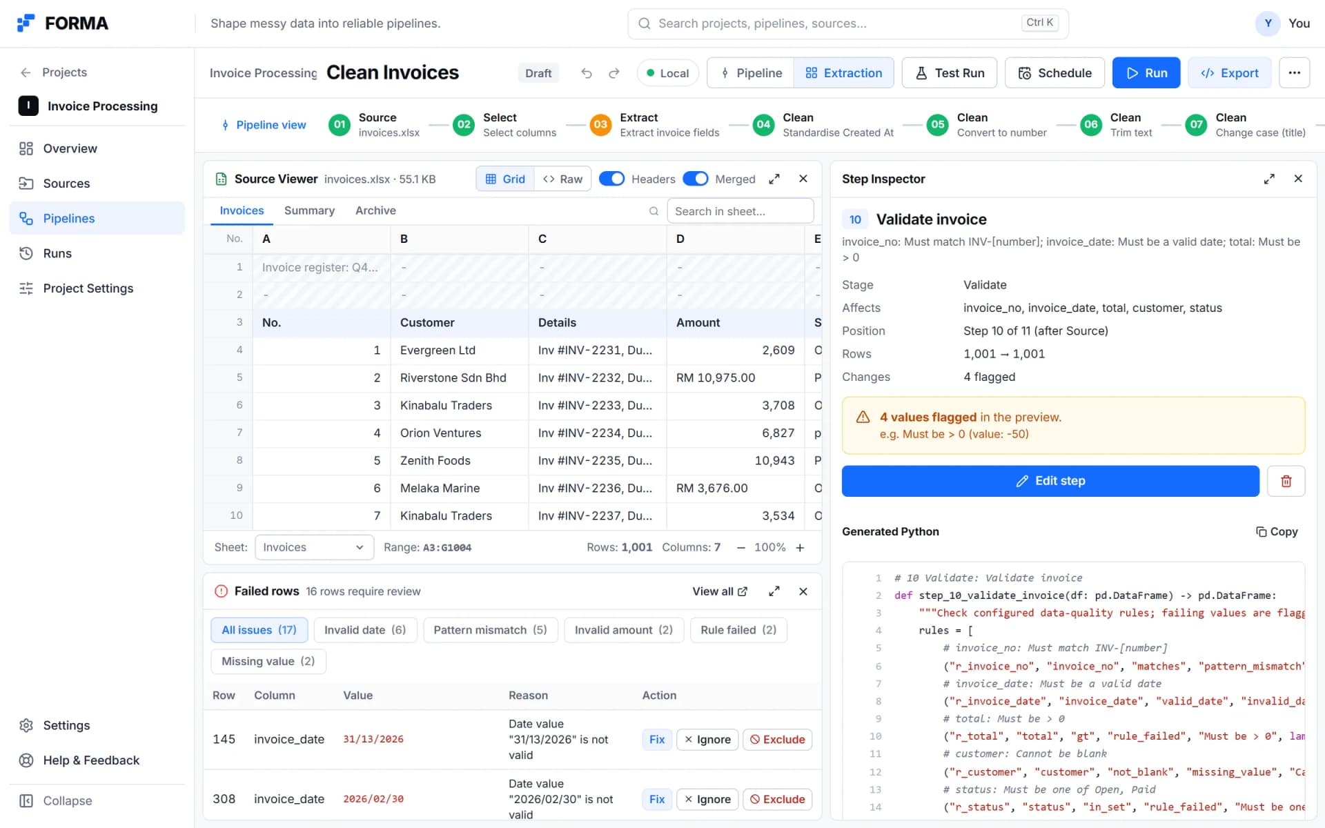The width and height of the screenshot is (1325, 828).
Task: Switch to Pipeline mode
Action: pos(751,73)
